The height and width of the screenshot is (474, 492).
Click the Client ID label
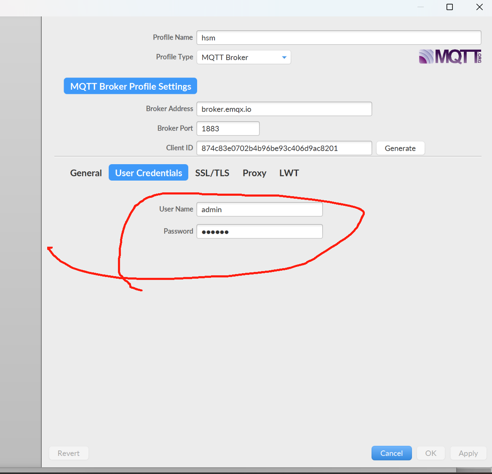click(x=179, y=148)
